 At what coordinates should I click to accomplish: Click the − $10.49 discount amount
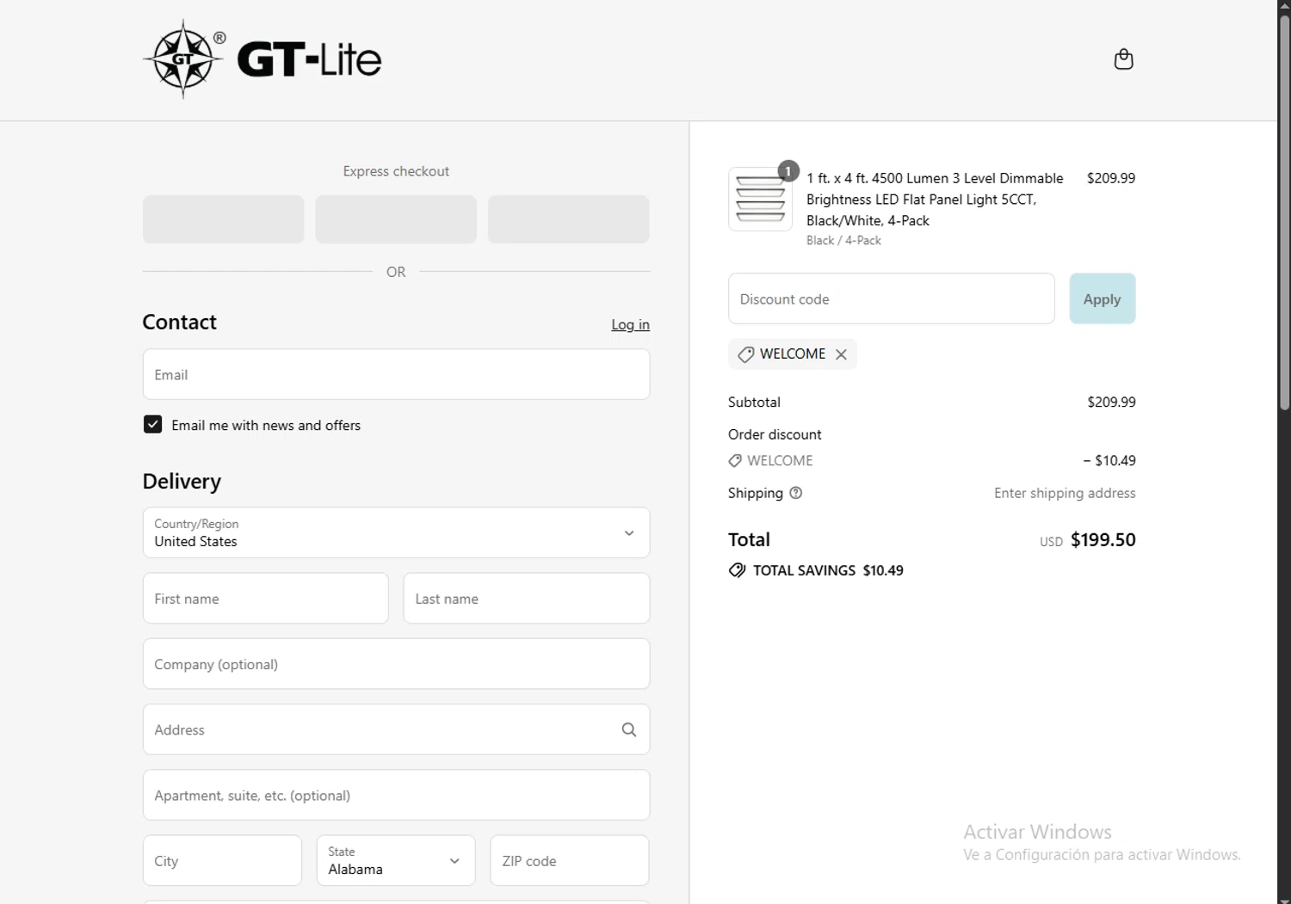(x=1109, y=461)
